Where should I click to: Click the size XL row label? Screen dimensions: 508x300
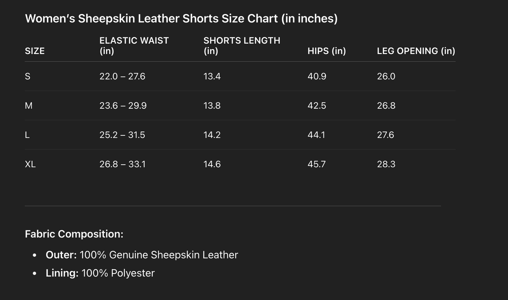tap(30, 164)
